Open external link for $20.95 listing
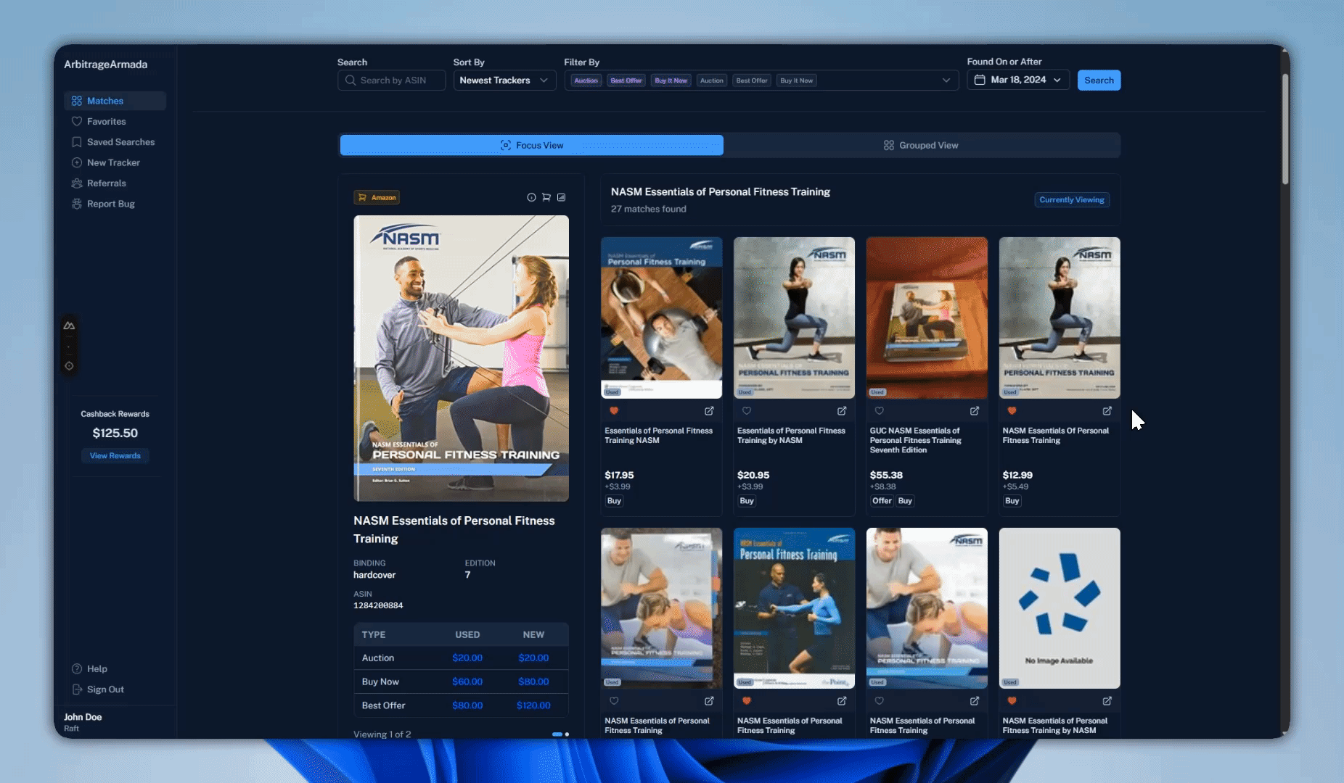 pos(842,411)
